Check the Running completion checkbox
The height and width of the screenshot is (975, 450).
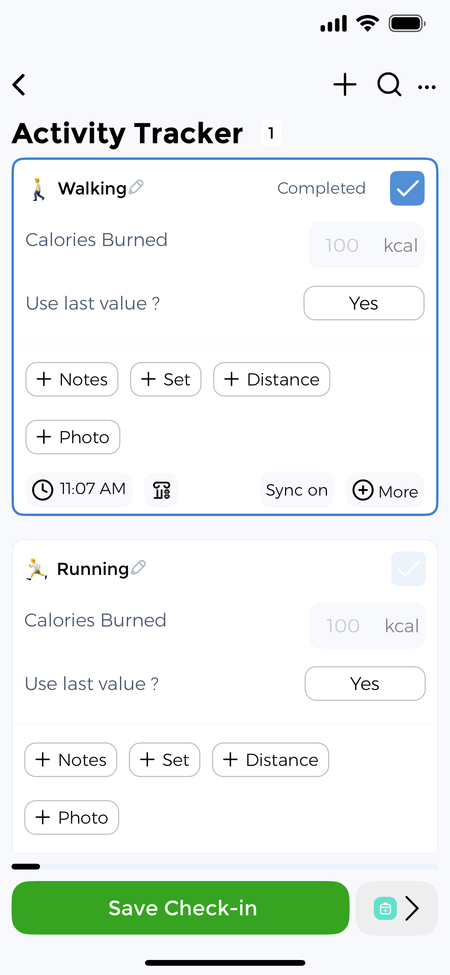[408, 569]
